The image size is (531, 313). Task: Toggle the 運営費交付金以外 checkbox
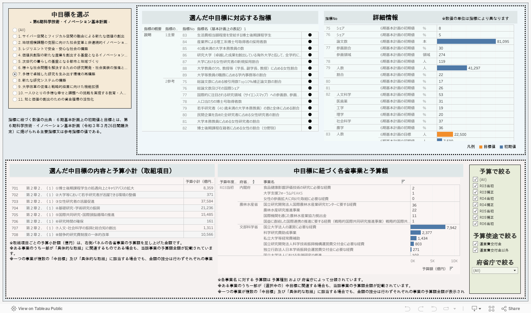[475, 250]
